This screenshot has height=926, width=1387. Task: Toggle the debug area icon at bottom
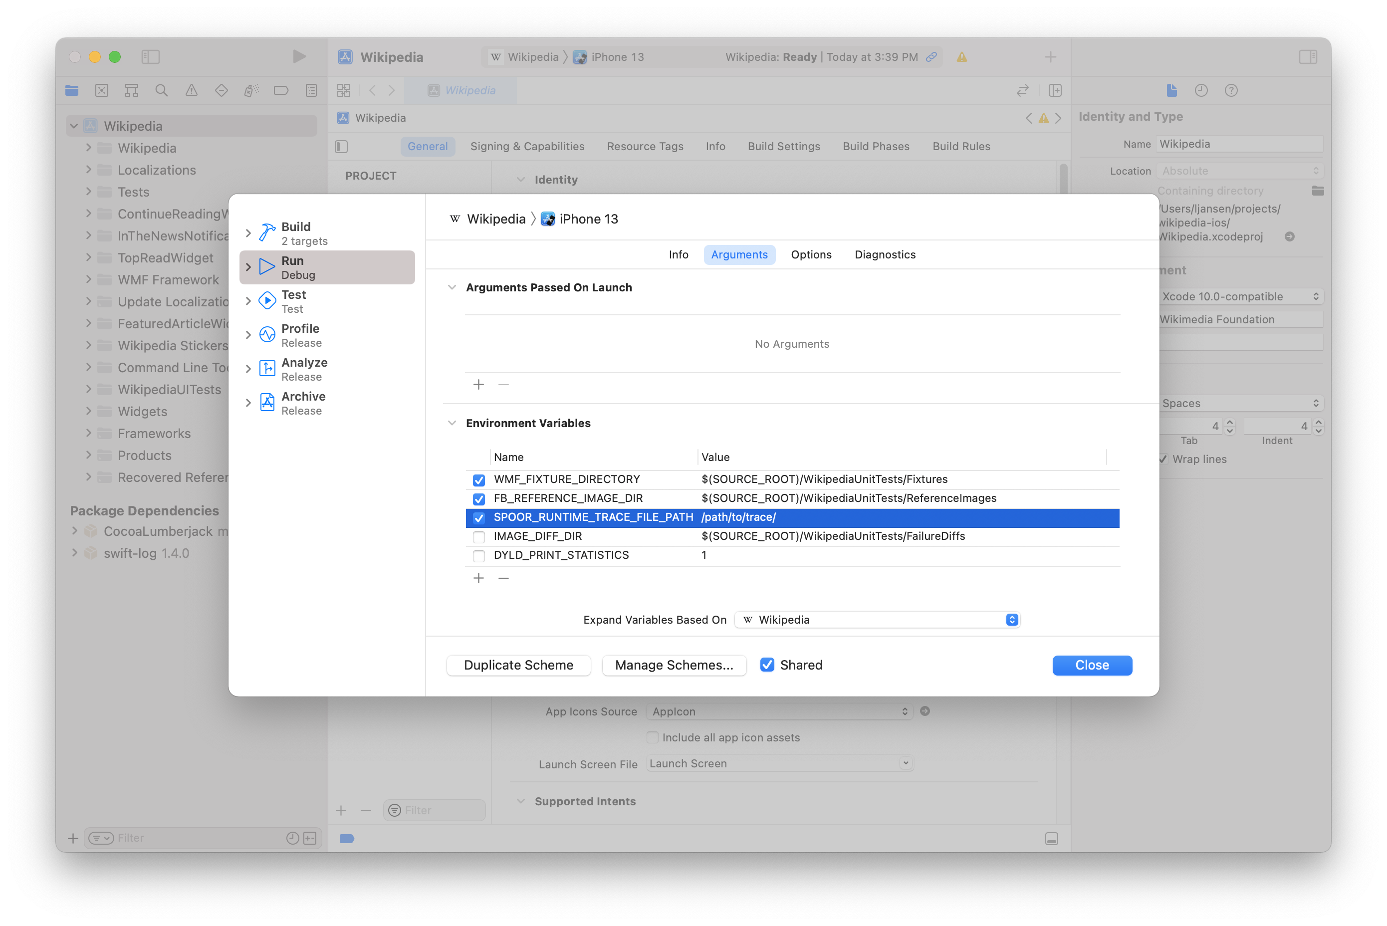tap(1052, 839)
